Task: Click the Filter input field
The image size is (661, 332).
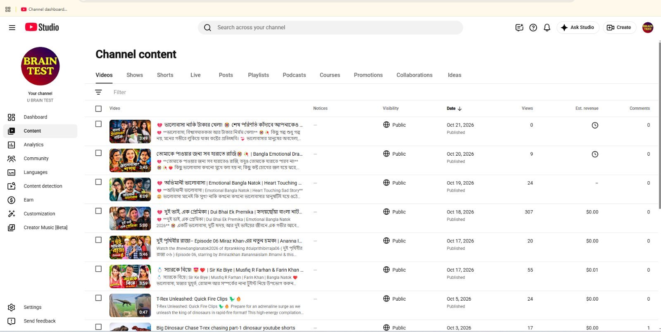Action: click(120, 92)
